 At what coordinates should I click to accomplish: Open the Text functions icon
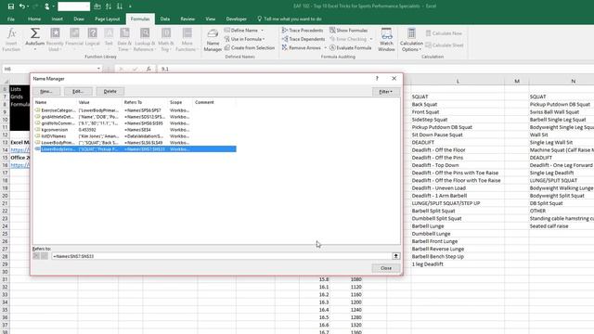tap(109, 33)
